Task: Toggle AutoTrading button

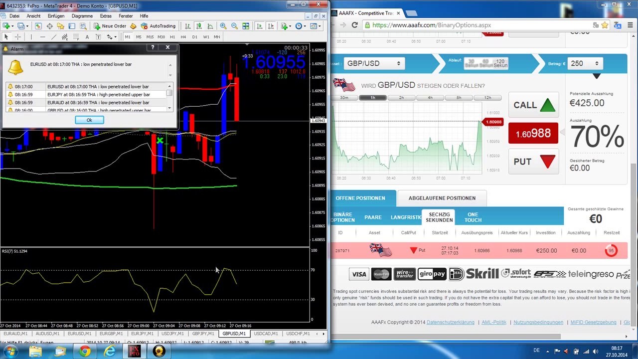Action: [158, 26]
